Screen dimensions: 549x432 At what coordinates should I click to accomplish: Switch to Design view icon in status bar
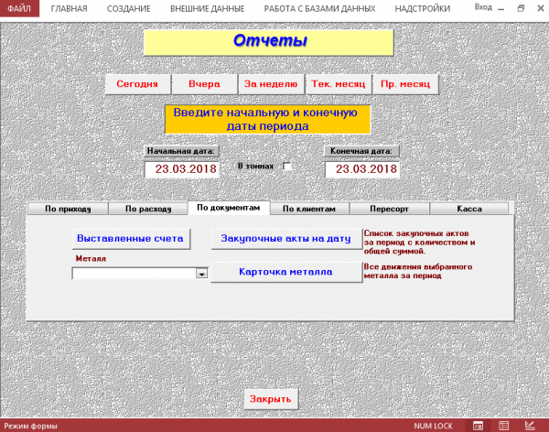click(x=530, y=426)
